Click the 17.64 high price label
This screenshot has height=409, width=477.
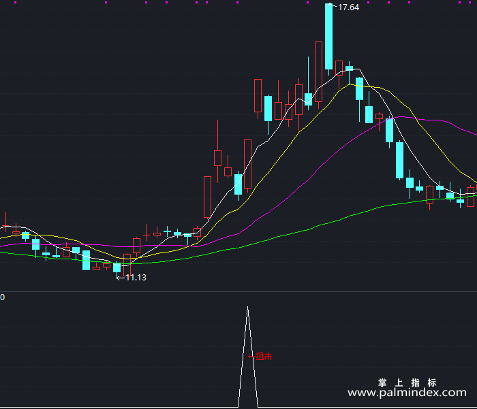pos(349,7)
